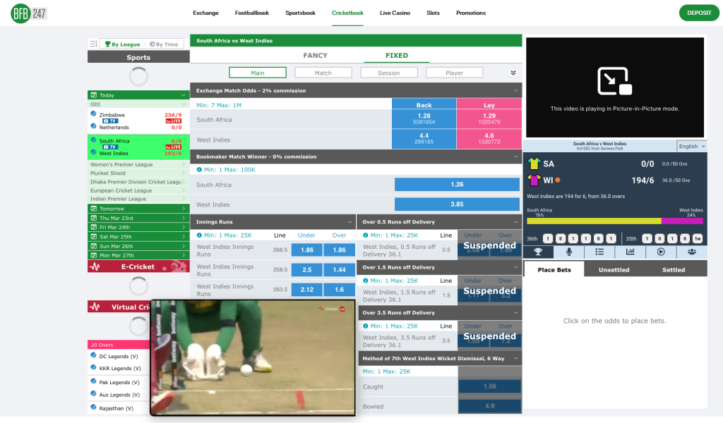Image resolution: width=723 pixels, height=423 pixels.
Task: Collapse Bookmaker Match Winner section
Action: tap(516, 157)
